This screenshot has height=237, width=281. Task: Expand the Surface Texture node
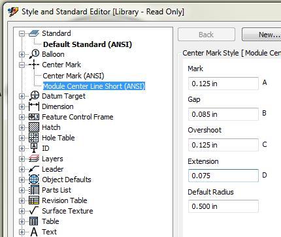click(x=22, y=211)
